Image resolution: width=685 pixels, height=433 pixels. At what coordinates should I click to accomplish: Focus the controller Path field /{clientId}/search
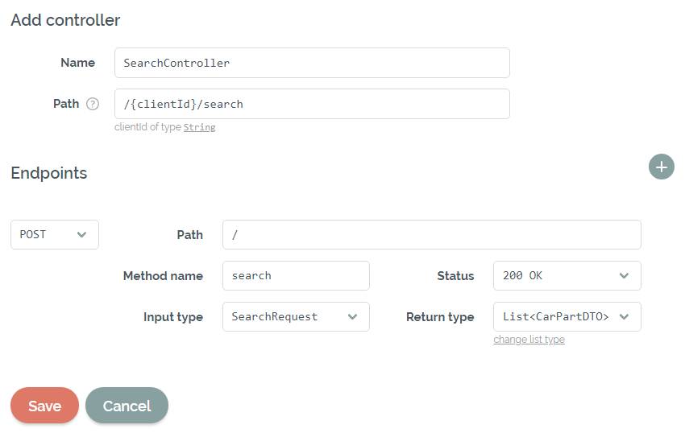pos(312,104)
